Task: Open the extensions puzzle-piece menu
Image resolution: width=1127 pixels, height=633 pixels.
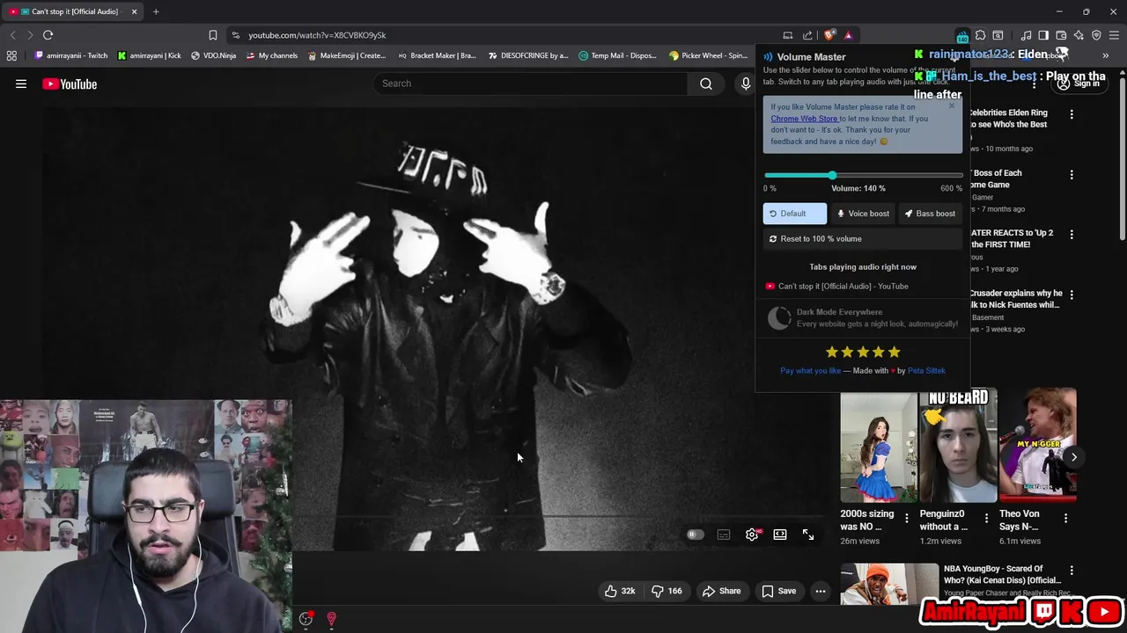Action: 980,35
